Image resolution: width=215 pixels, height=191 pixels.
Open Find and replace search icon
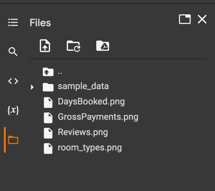[x=13, y=52]
